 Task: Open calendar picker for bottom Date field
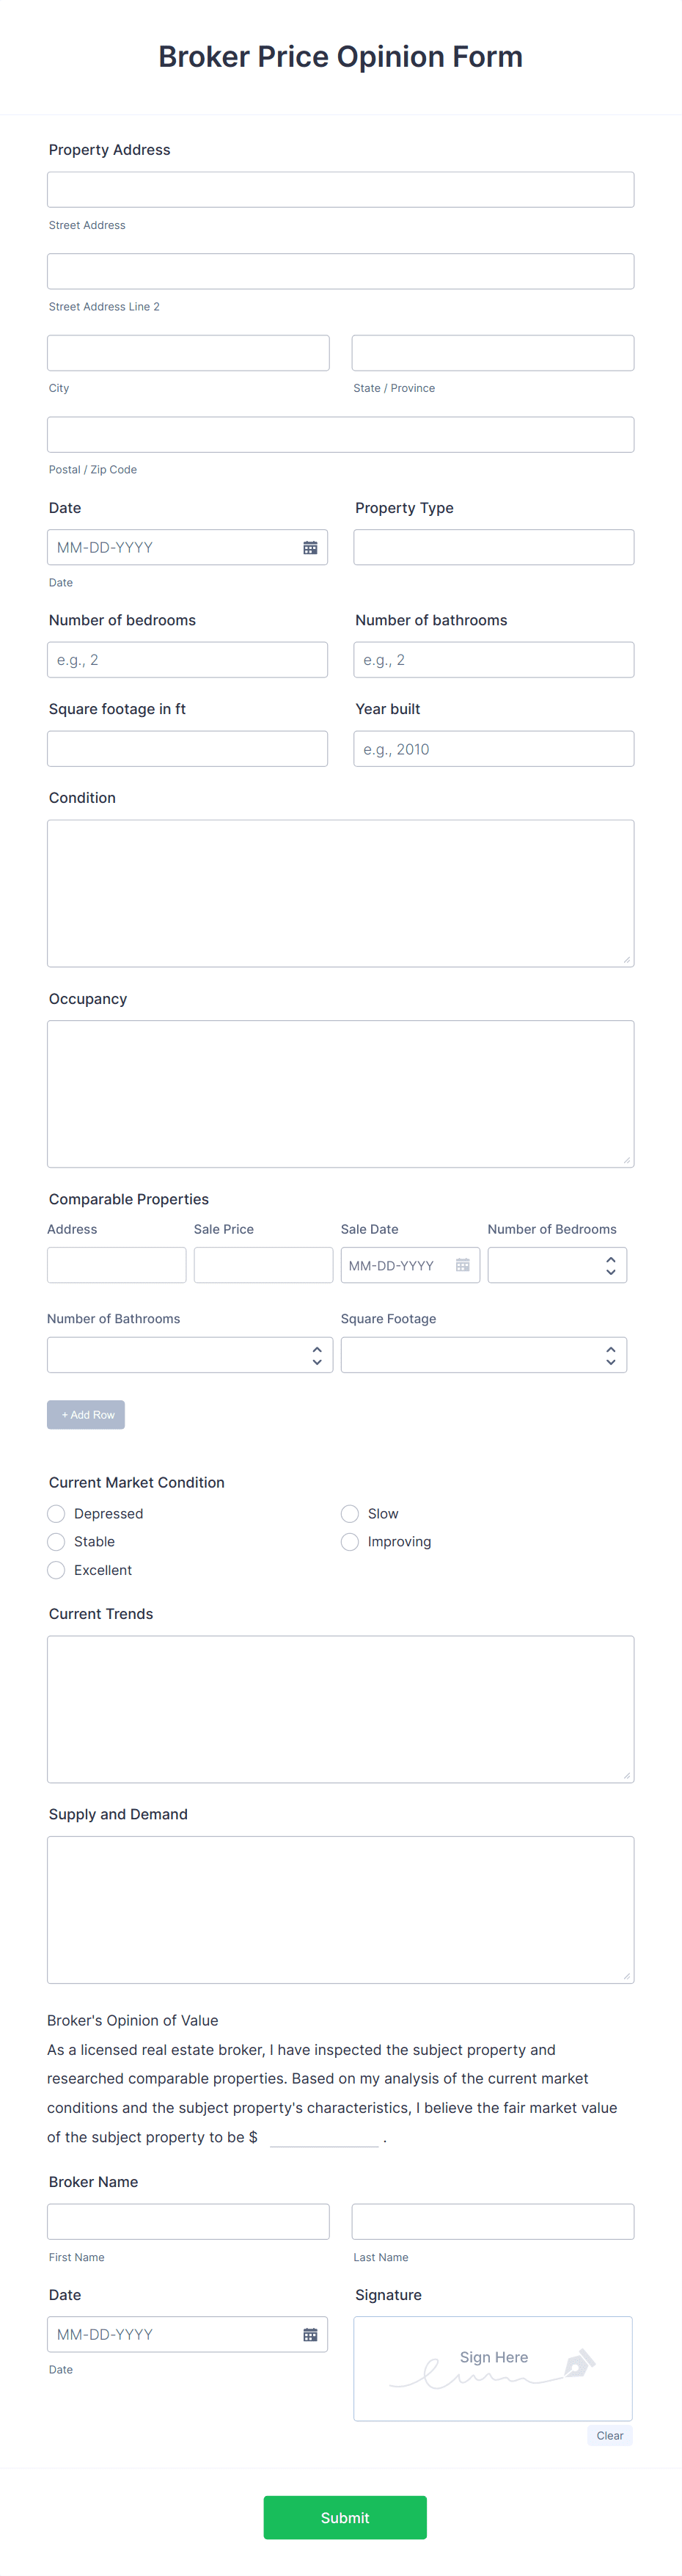click(x=309, y=2334)
